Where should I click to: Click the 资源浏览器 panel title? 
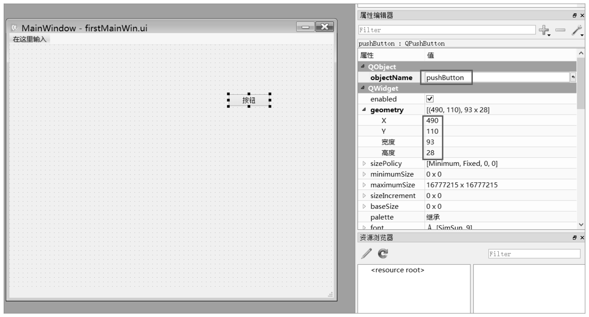(377, 238)
